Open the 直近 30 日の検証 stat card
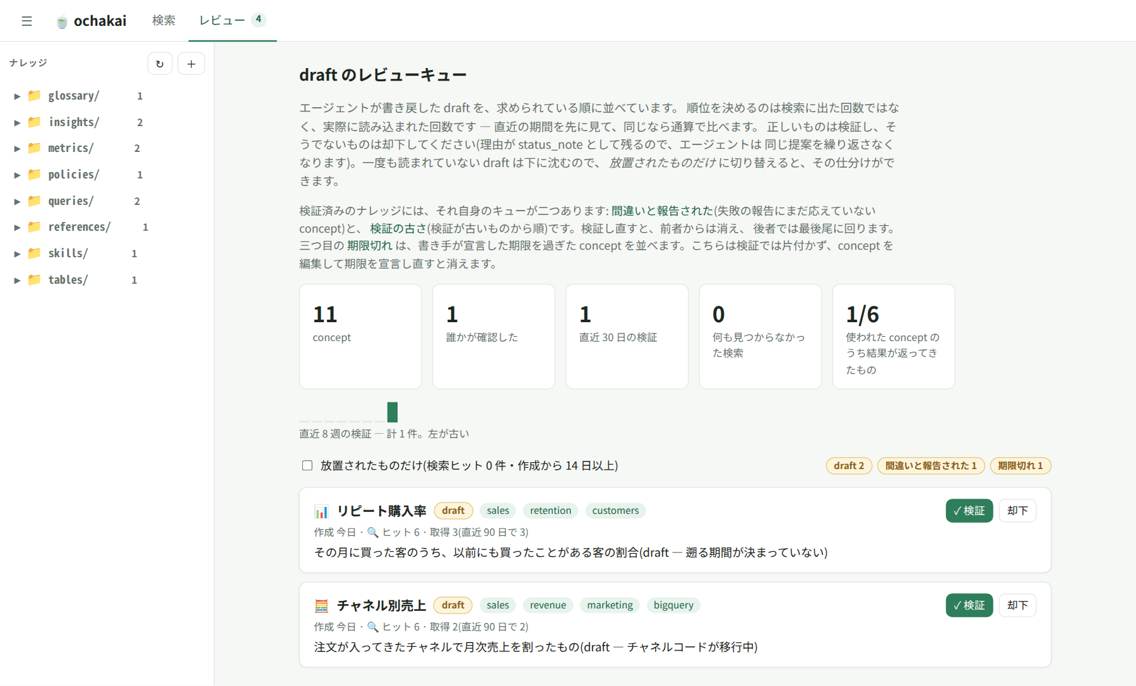Screen dimensions: 1136x686 click(627, 337)
